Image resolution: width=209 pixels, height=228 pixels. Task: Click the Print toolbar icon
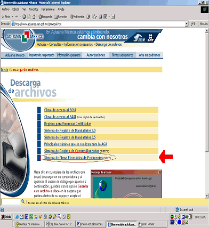(100, 17)
